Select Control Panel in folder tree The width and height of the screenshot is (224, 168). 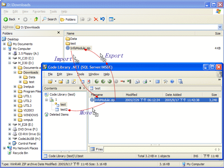point(27,143)
